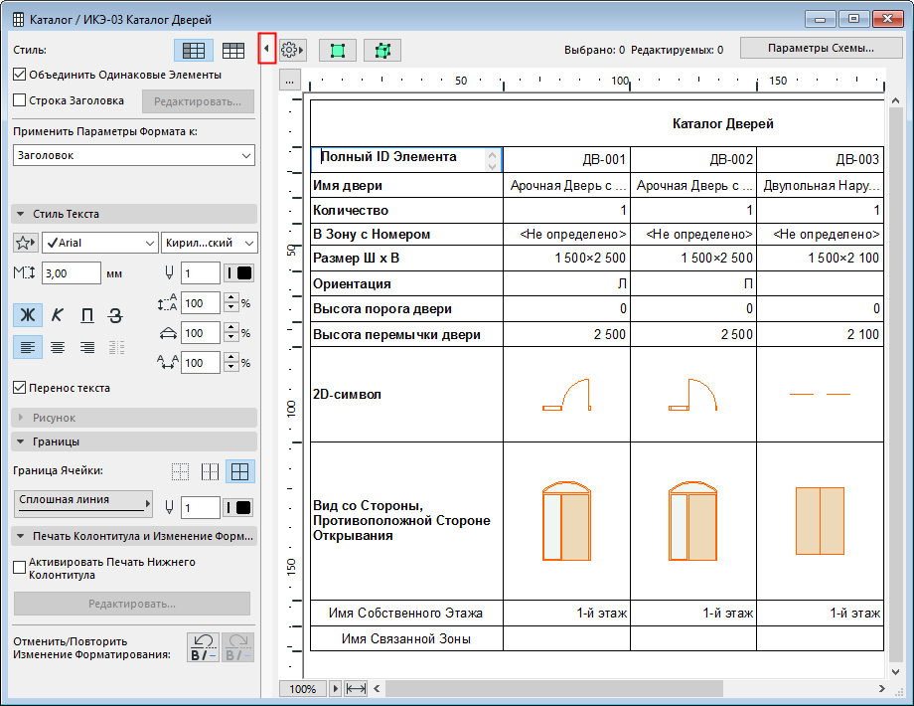Select all-borders cell border option
The width and height of the screenshot is (914, 706).
pyautogui.click(x=240, y=471)
